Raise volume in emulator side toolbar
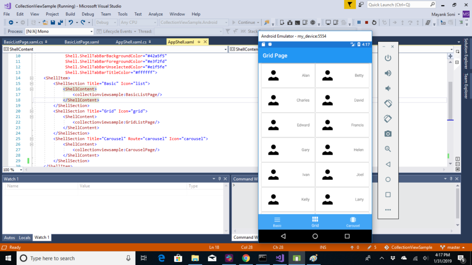 388,73
